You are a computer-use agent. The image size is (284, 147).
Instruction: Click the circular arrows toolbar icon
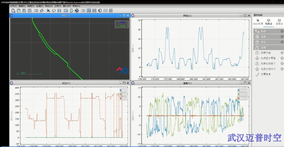click(54, 10)
